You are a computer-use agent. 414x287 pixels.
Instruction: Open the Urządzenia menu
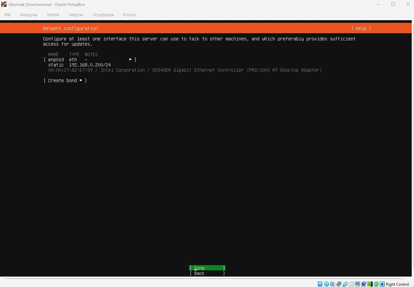point(103,15)
